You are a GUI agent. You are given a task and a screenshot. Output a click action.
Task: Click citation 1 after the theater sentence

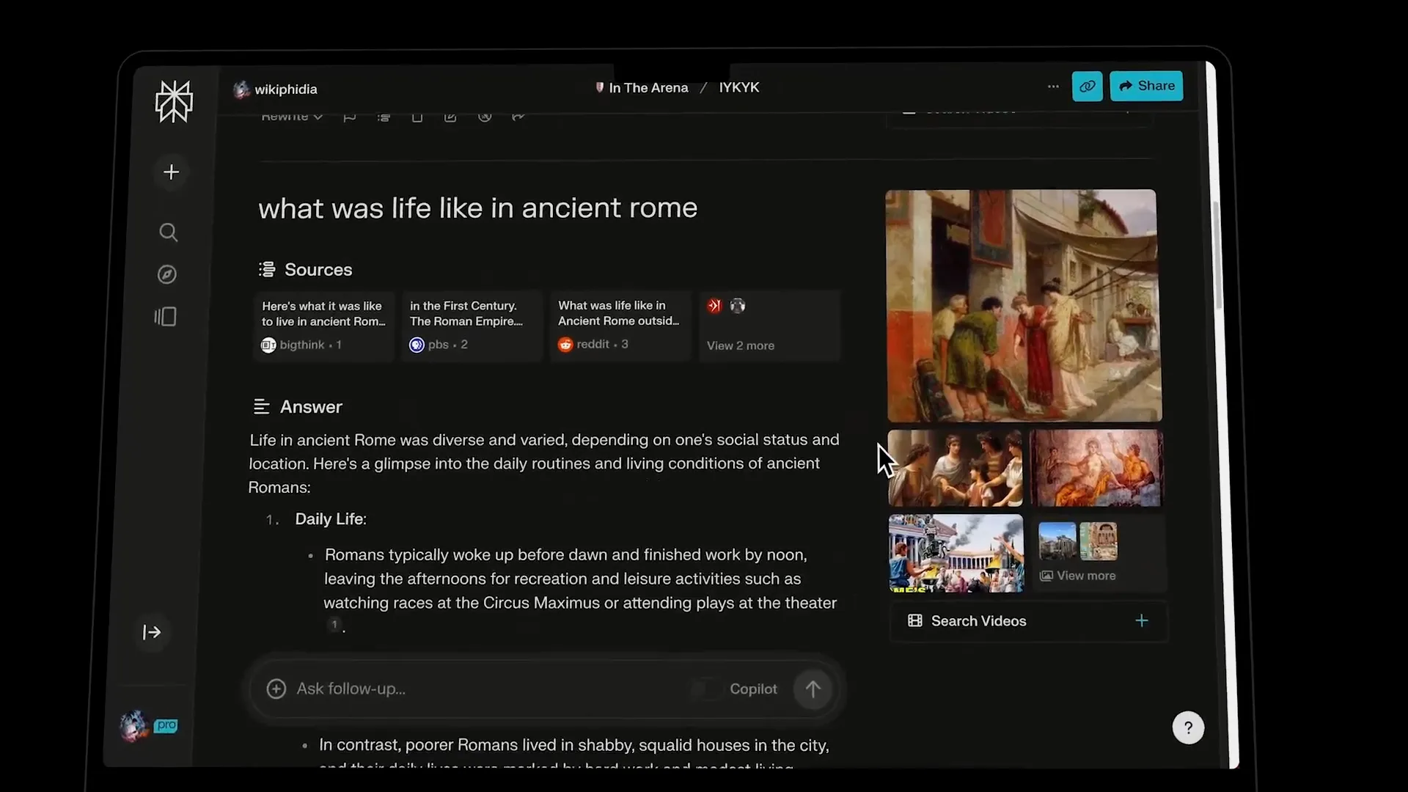point(334,625)
